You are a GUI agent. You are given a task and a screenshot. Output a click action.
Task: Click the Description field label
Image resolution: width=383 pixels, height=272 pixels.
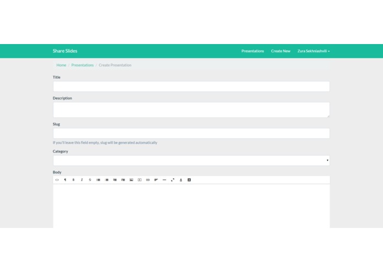[62, 98]
